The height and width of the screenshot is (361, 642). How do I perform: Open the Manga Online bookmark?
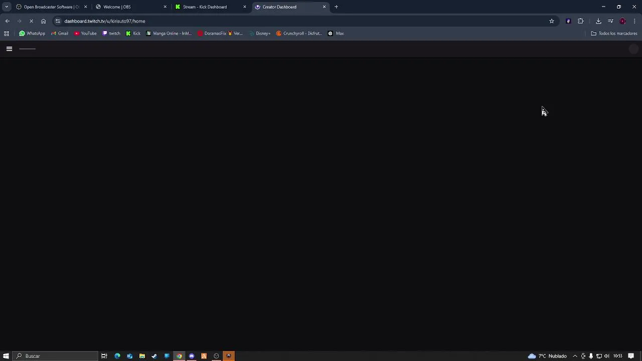[x=169, y=34]
